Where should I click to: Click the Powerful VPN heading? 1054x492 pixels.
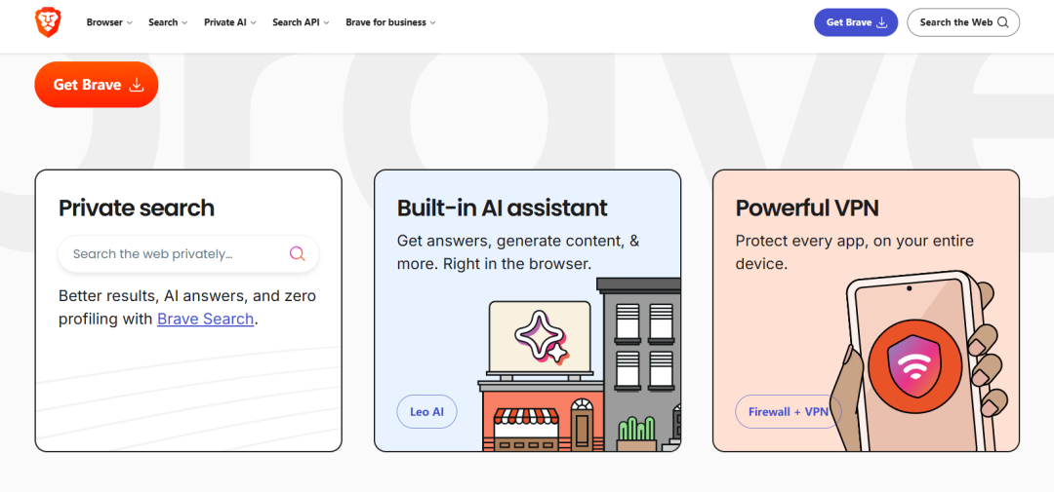(x=807, y=208)
